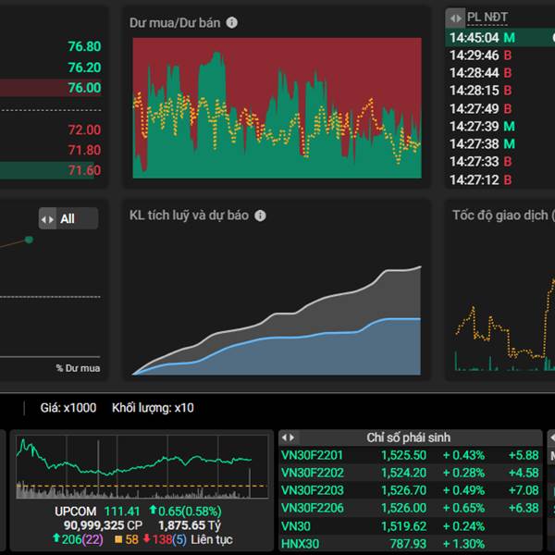The height and width of the screenshot is (555, 555).
Task: Switch Chỉ số phái sinh panel arrows
Action: click(288, 438)
